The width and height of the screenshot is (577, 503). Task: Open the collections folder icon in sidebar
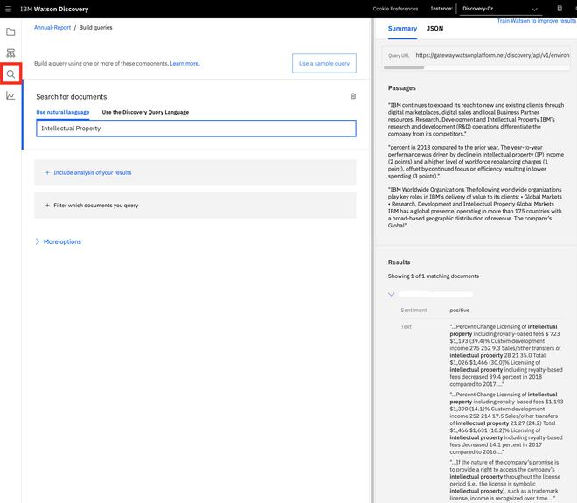[10, 32]
